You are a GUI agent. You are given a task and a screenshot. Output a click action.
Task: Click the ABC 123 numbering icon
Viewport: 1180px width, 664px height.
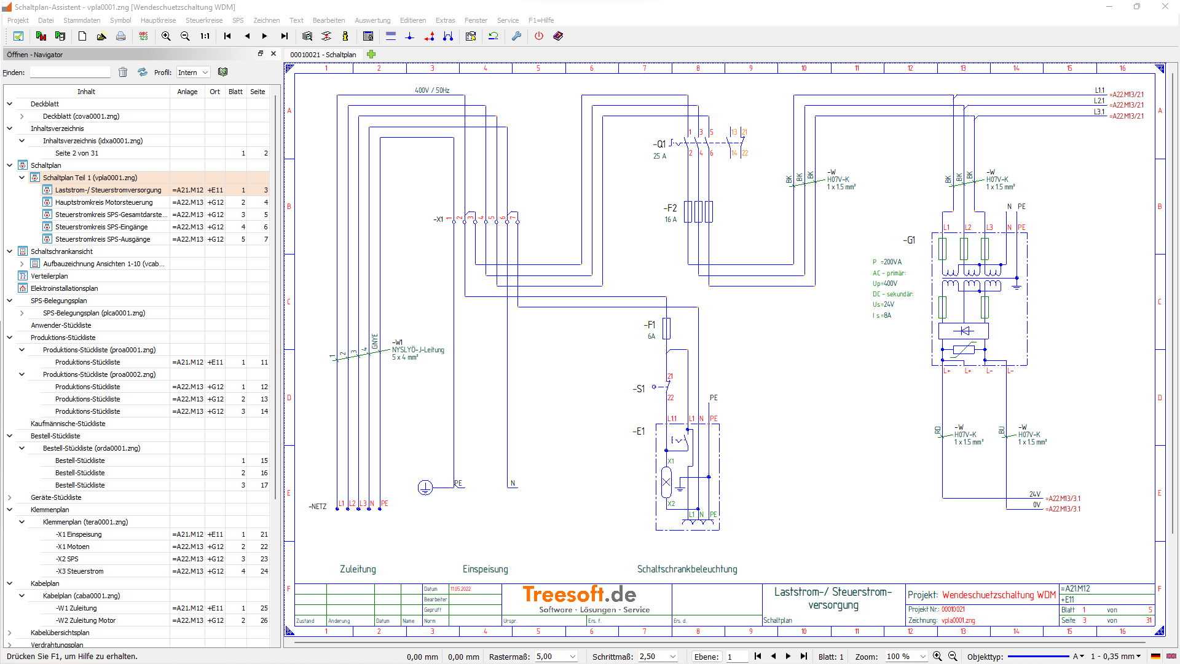(x=143, y=36)
